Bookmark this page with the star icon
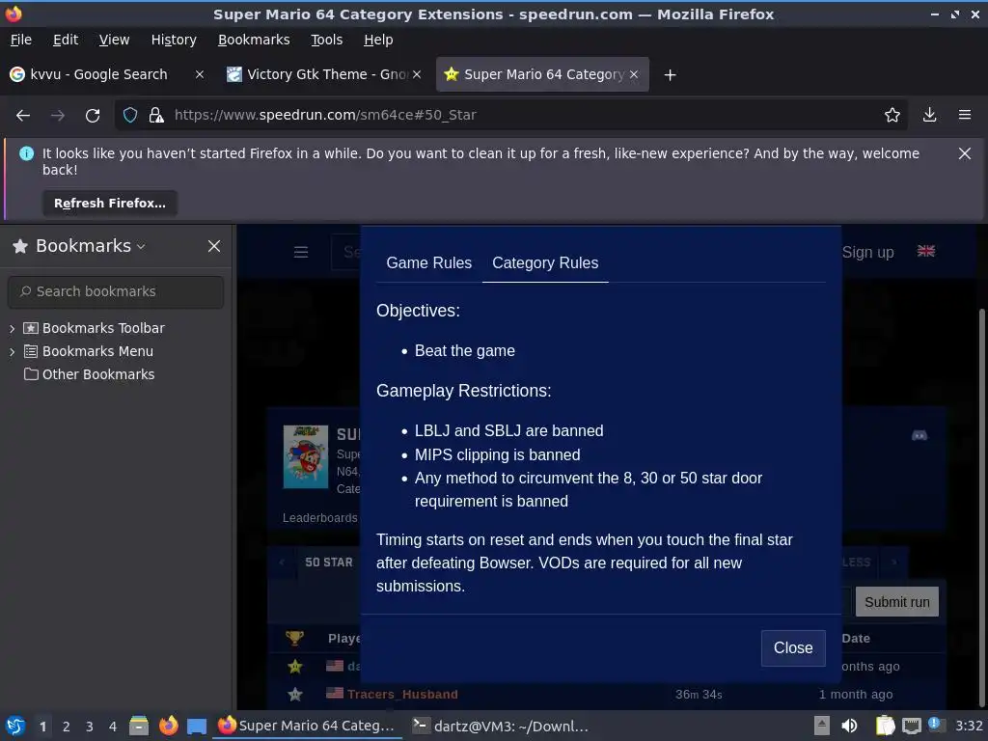The width and height of the screenshot is (988, 741). pos(892,116)
